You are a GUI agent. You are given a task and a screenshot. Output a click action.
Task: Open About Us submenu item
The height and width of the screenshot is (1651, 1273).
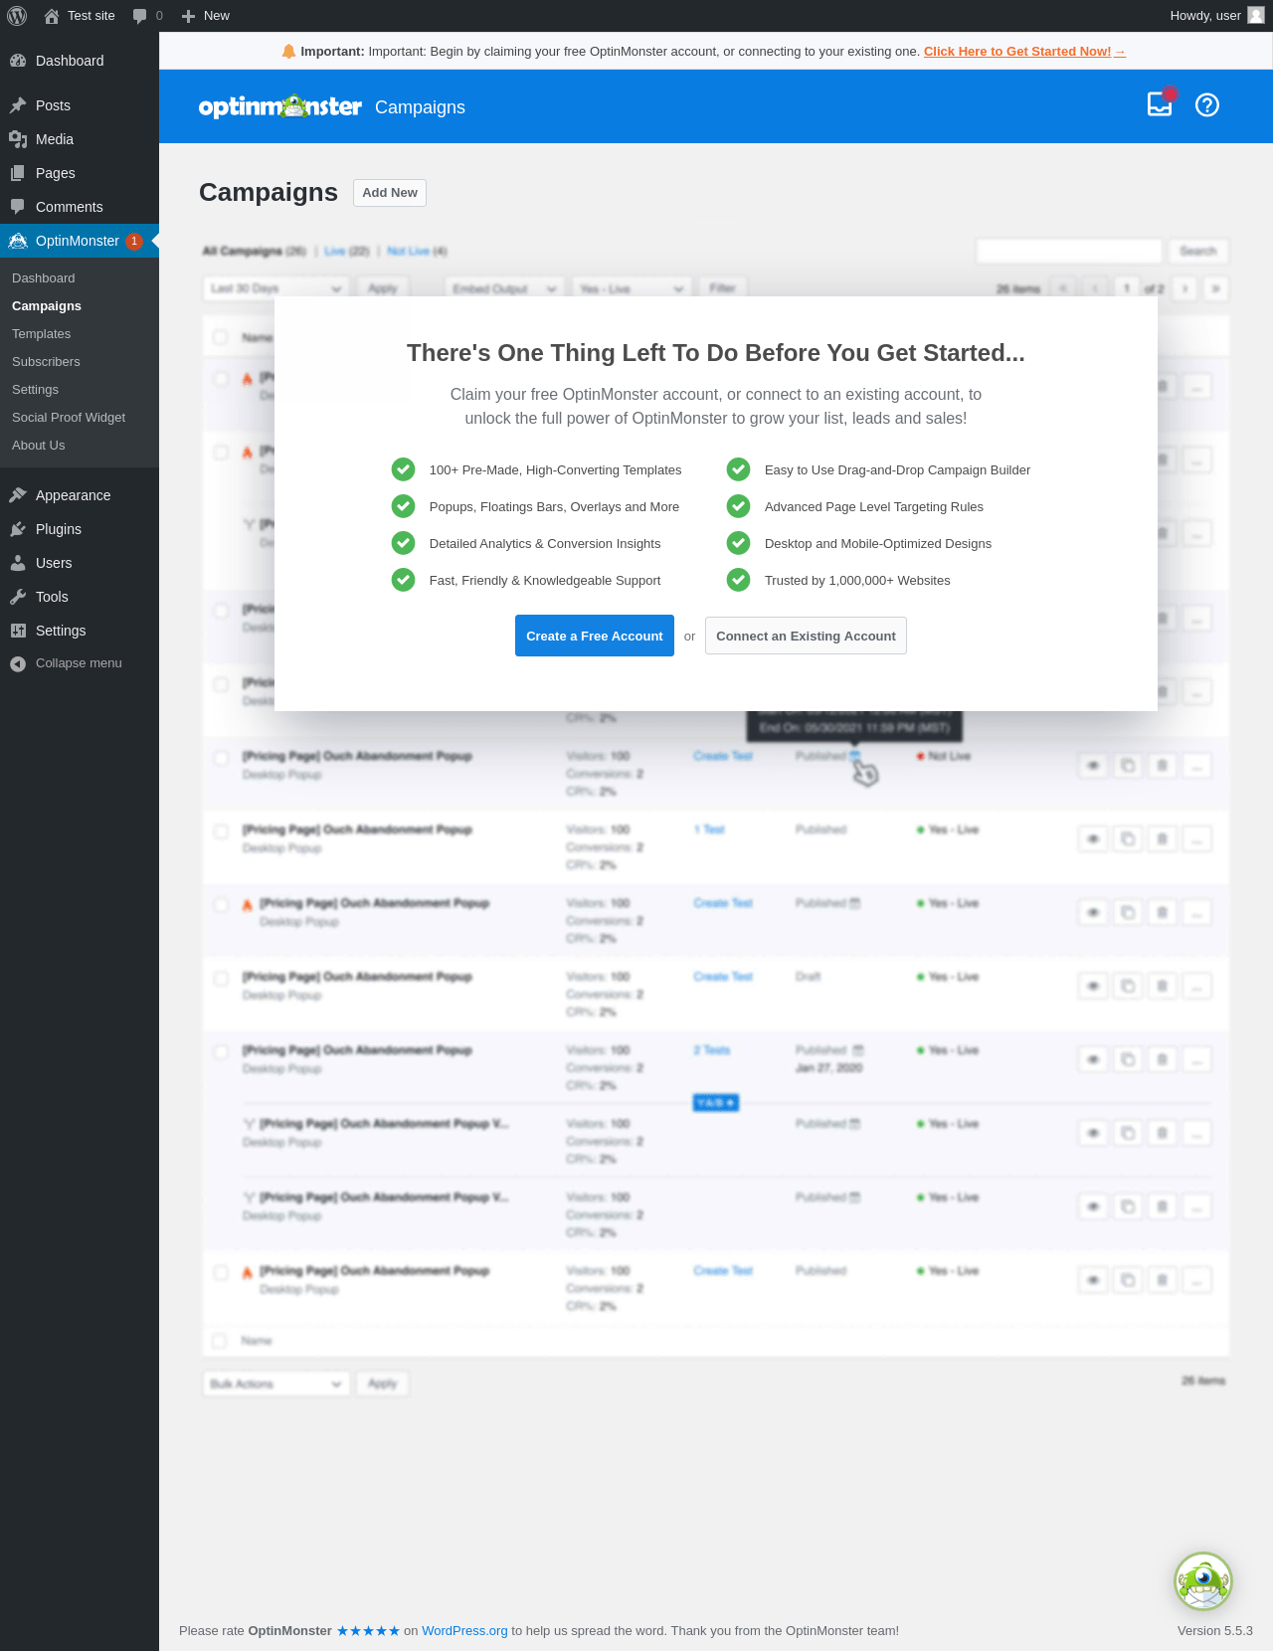38,446
